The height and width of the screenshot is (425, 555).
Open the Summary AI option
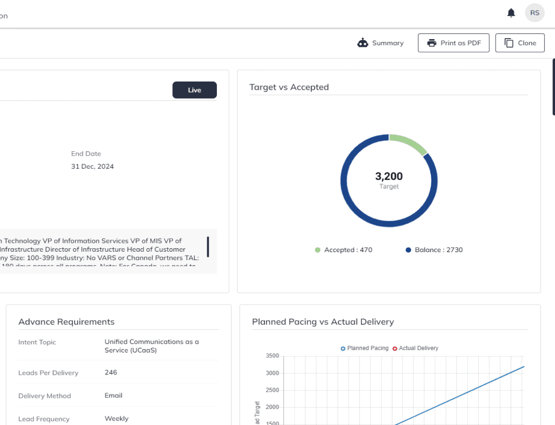(x=381, y=43)
